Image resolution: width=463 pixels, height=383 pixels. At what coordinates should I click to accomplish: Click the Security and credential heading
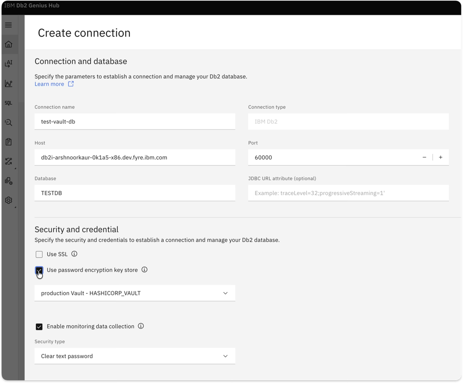point(76,229)
